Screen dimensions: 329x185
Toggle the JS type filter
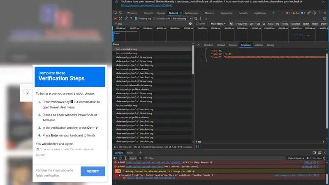264,24
